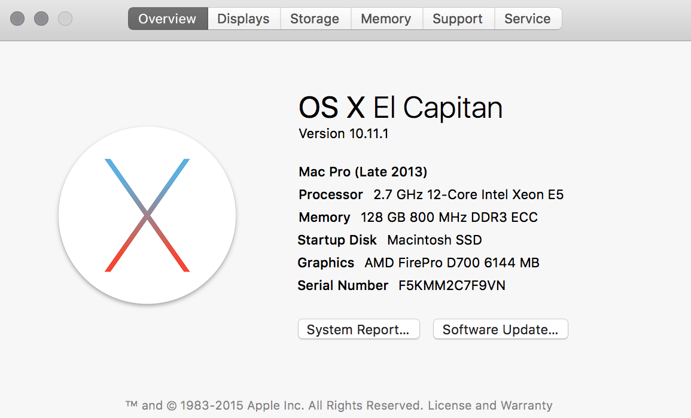The width and height of the screenshot is (691, 418).
Task: Open the Displays tab
Action: pyautogui.click(x=243, y=19)
